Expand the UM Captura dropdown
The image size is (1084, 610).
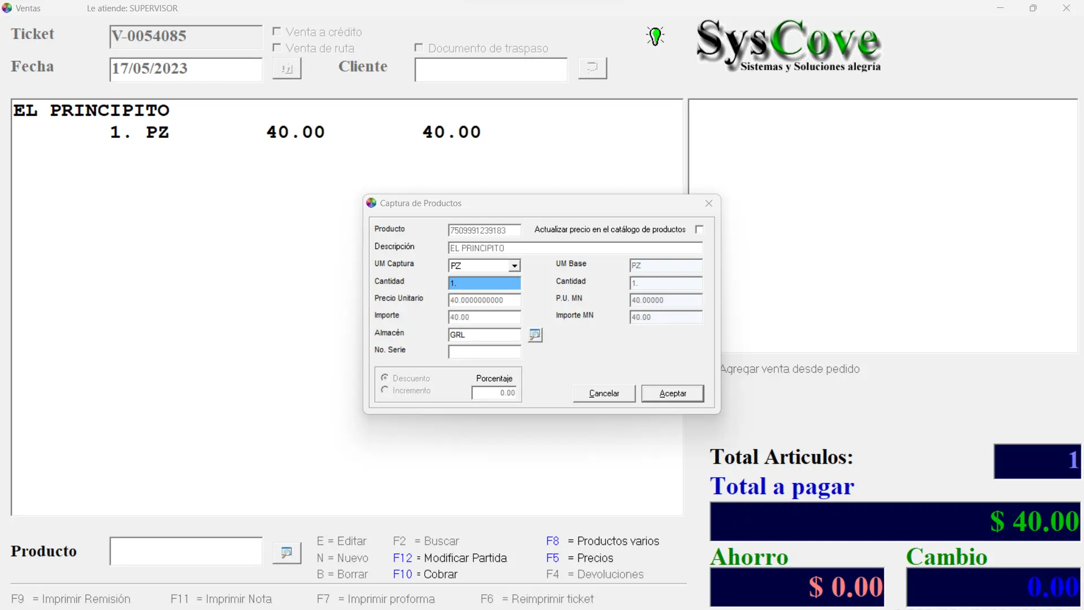coord(514,265)
